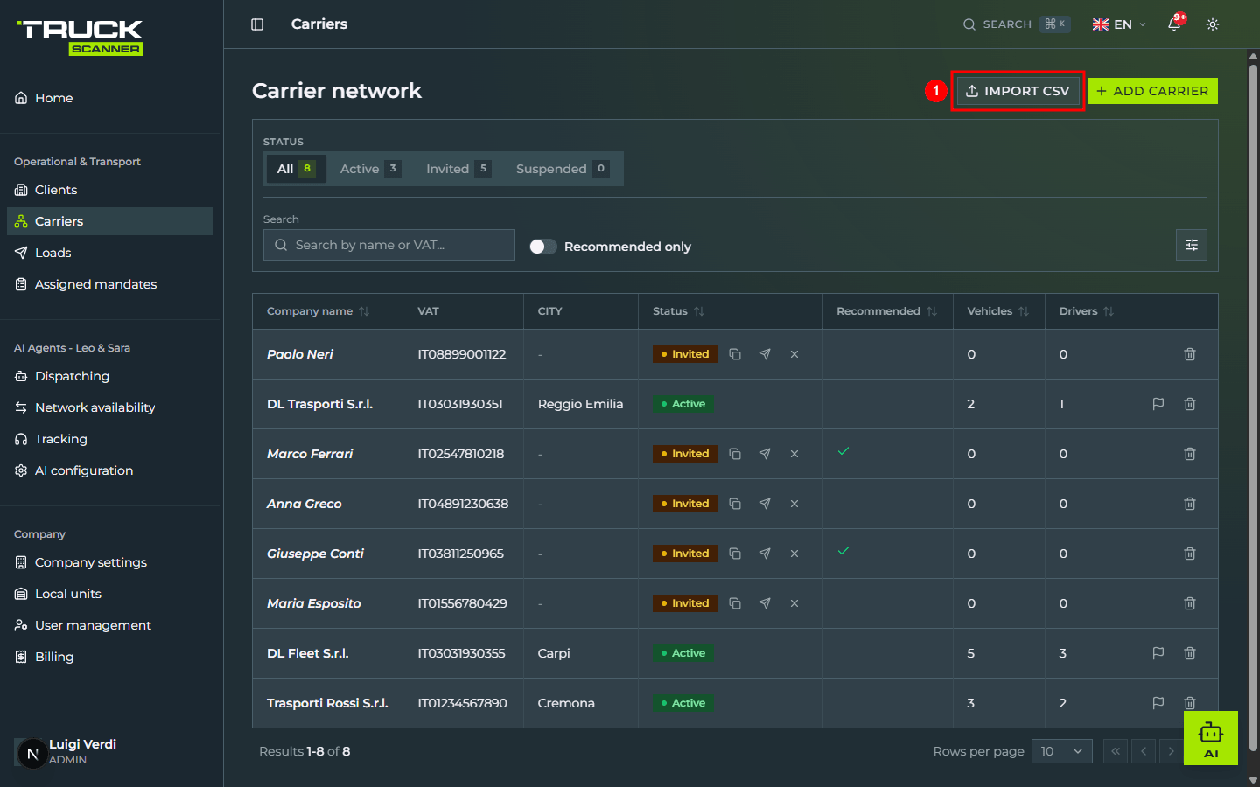The height and width of the screenshot is (787, 1260).
Task: Open User management page
Action: click(109, 625)
